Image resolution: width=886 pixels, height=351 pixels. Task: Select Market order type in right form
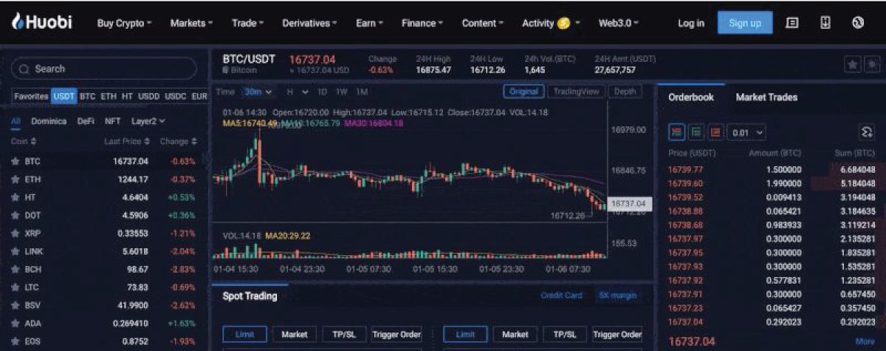515,335
